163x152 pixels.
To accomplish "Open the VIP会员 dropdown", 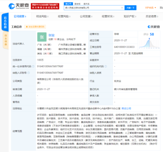I will (x=150, y=8).
